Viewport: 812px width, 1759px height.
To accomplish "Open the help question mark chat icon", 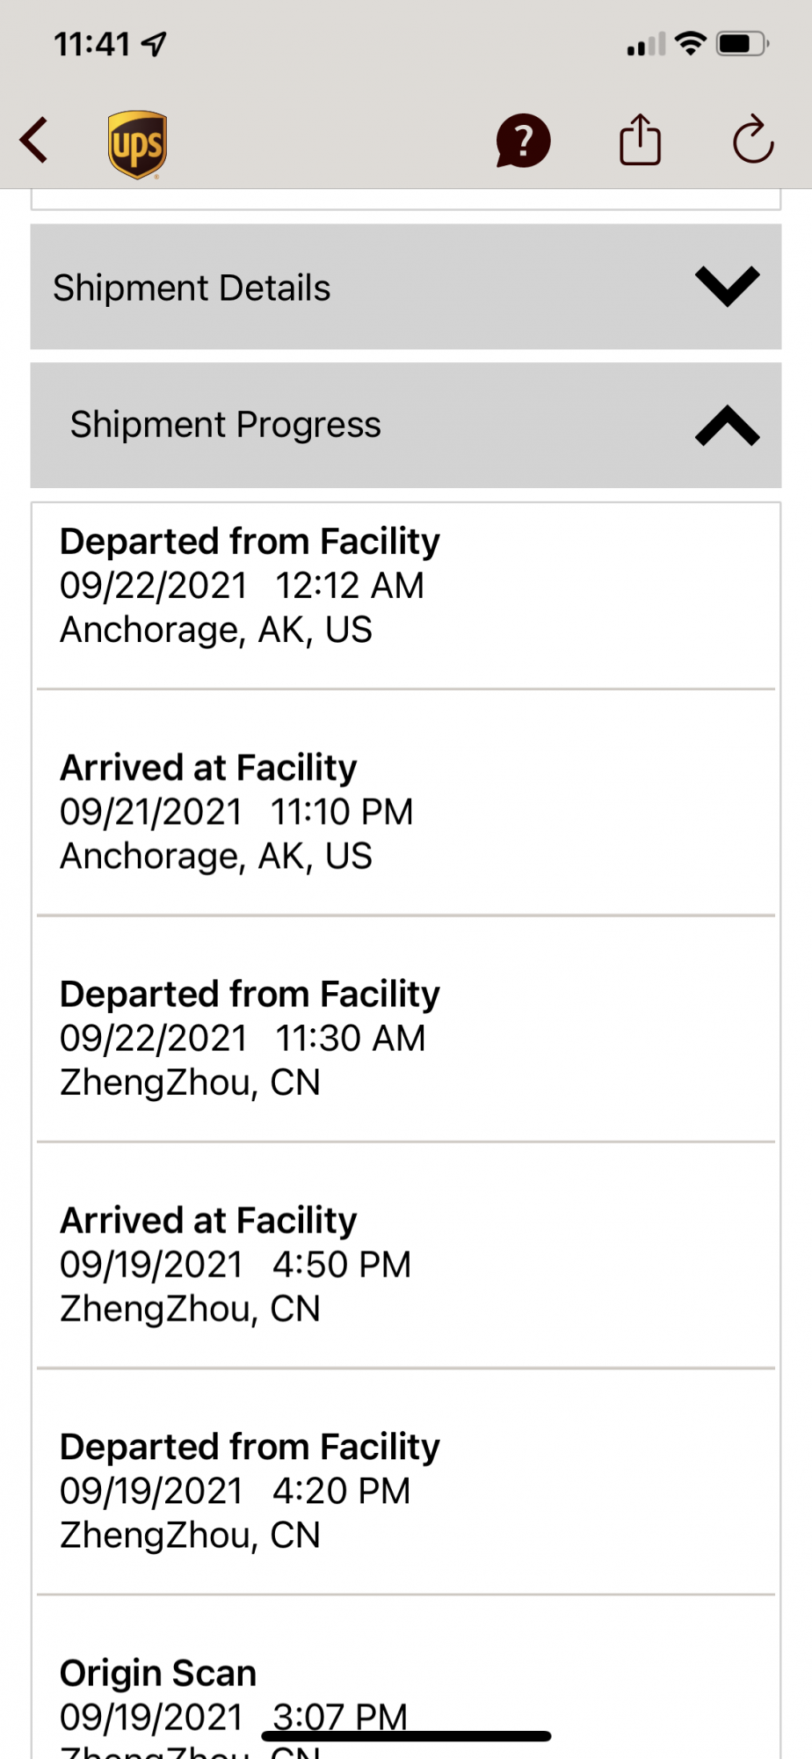I will (x=523, y=141).
